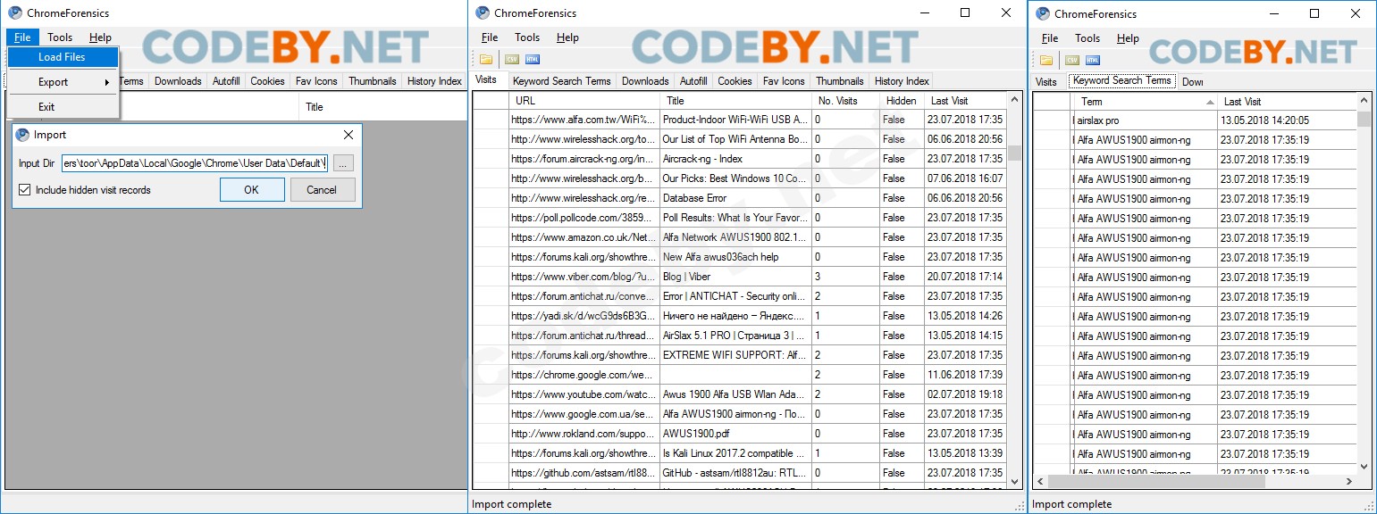Click the Title column header in left window

382,107
